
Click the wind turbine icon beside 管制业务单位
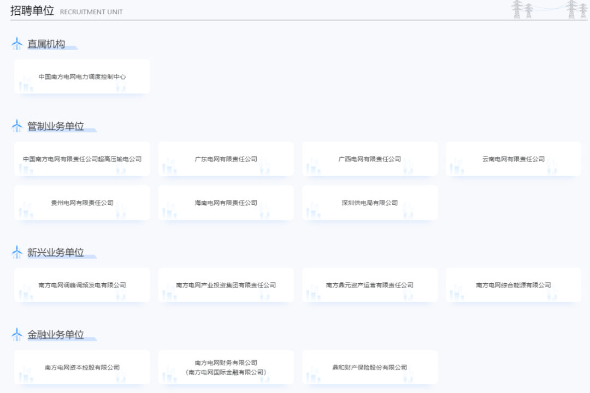17,126
